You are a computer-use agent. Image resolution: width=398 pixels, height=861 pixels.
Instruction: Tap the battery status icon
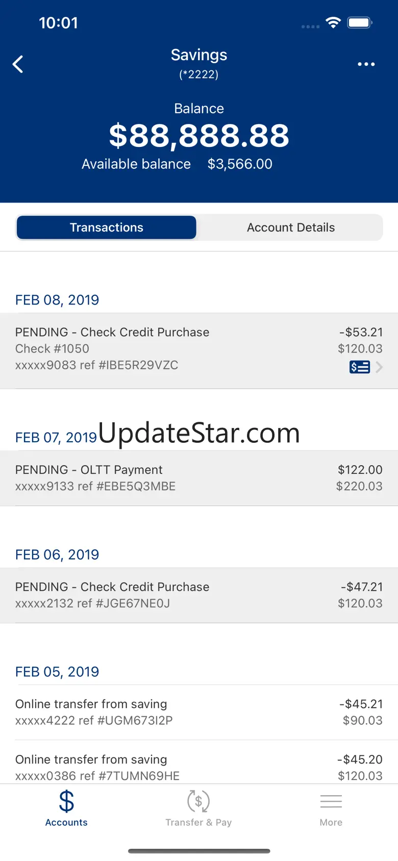[360, 22]
